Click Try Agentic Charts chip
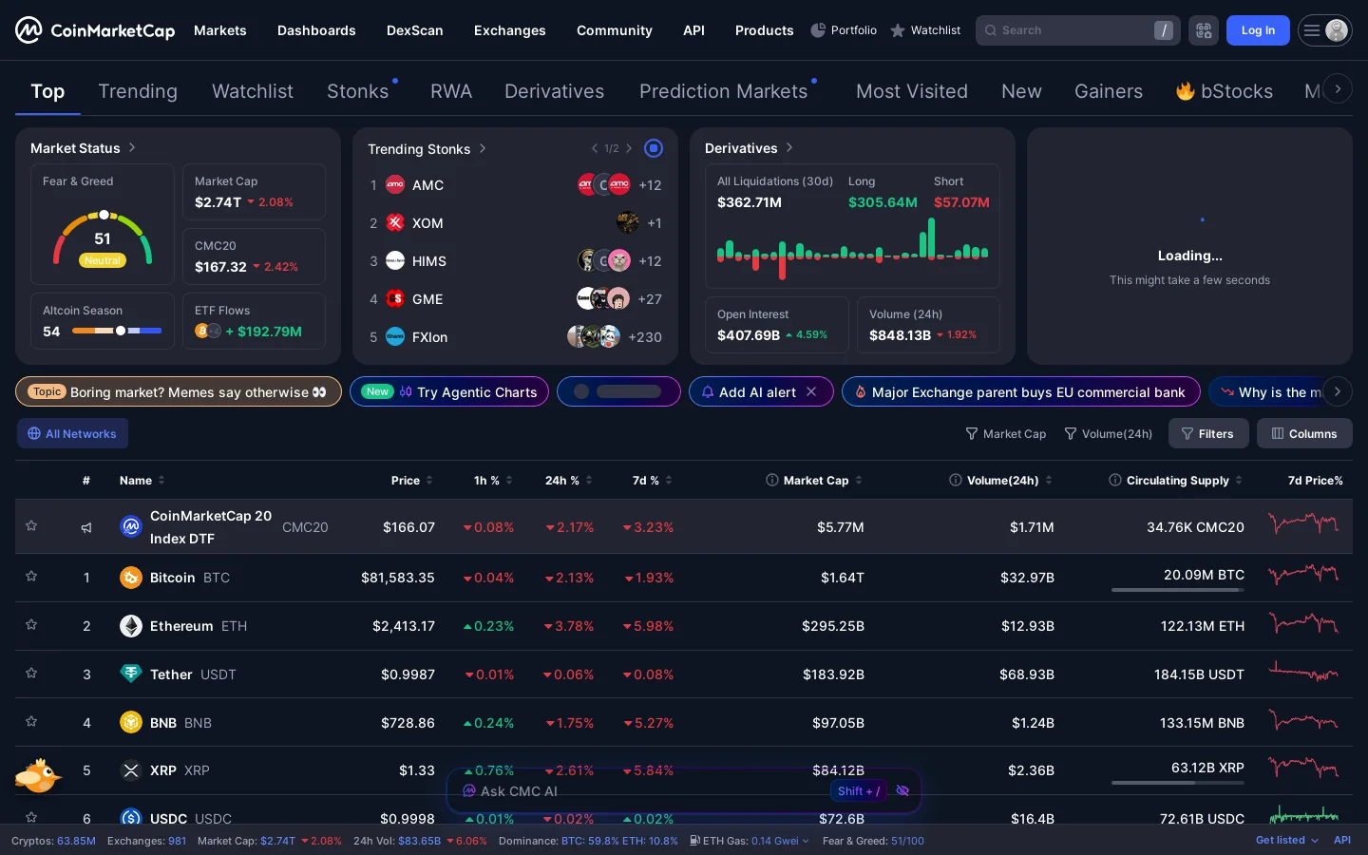Image resolution: width=1368 pixels, height=855 pixels. (449, 392)
